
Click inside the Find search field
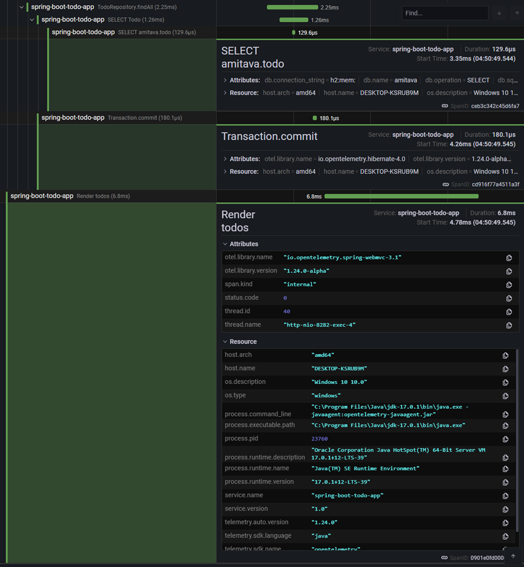[444, 13]
